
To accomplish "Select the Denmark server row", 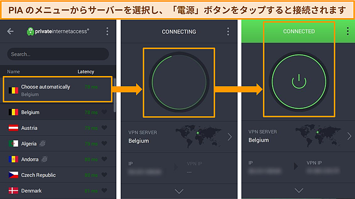I will click(57, 191).
